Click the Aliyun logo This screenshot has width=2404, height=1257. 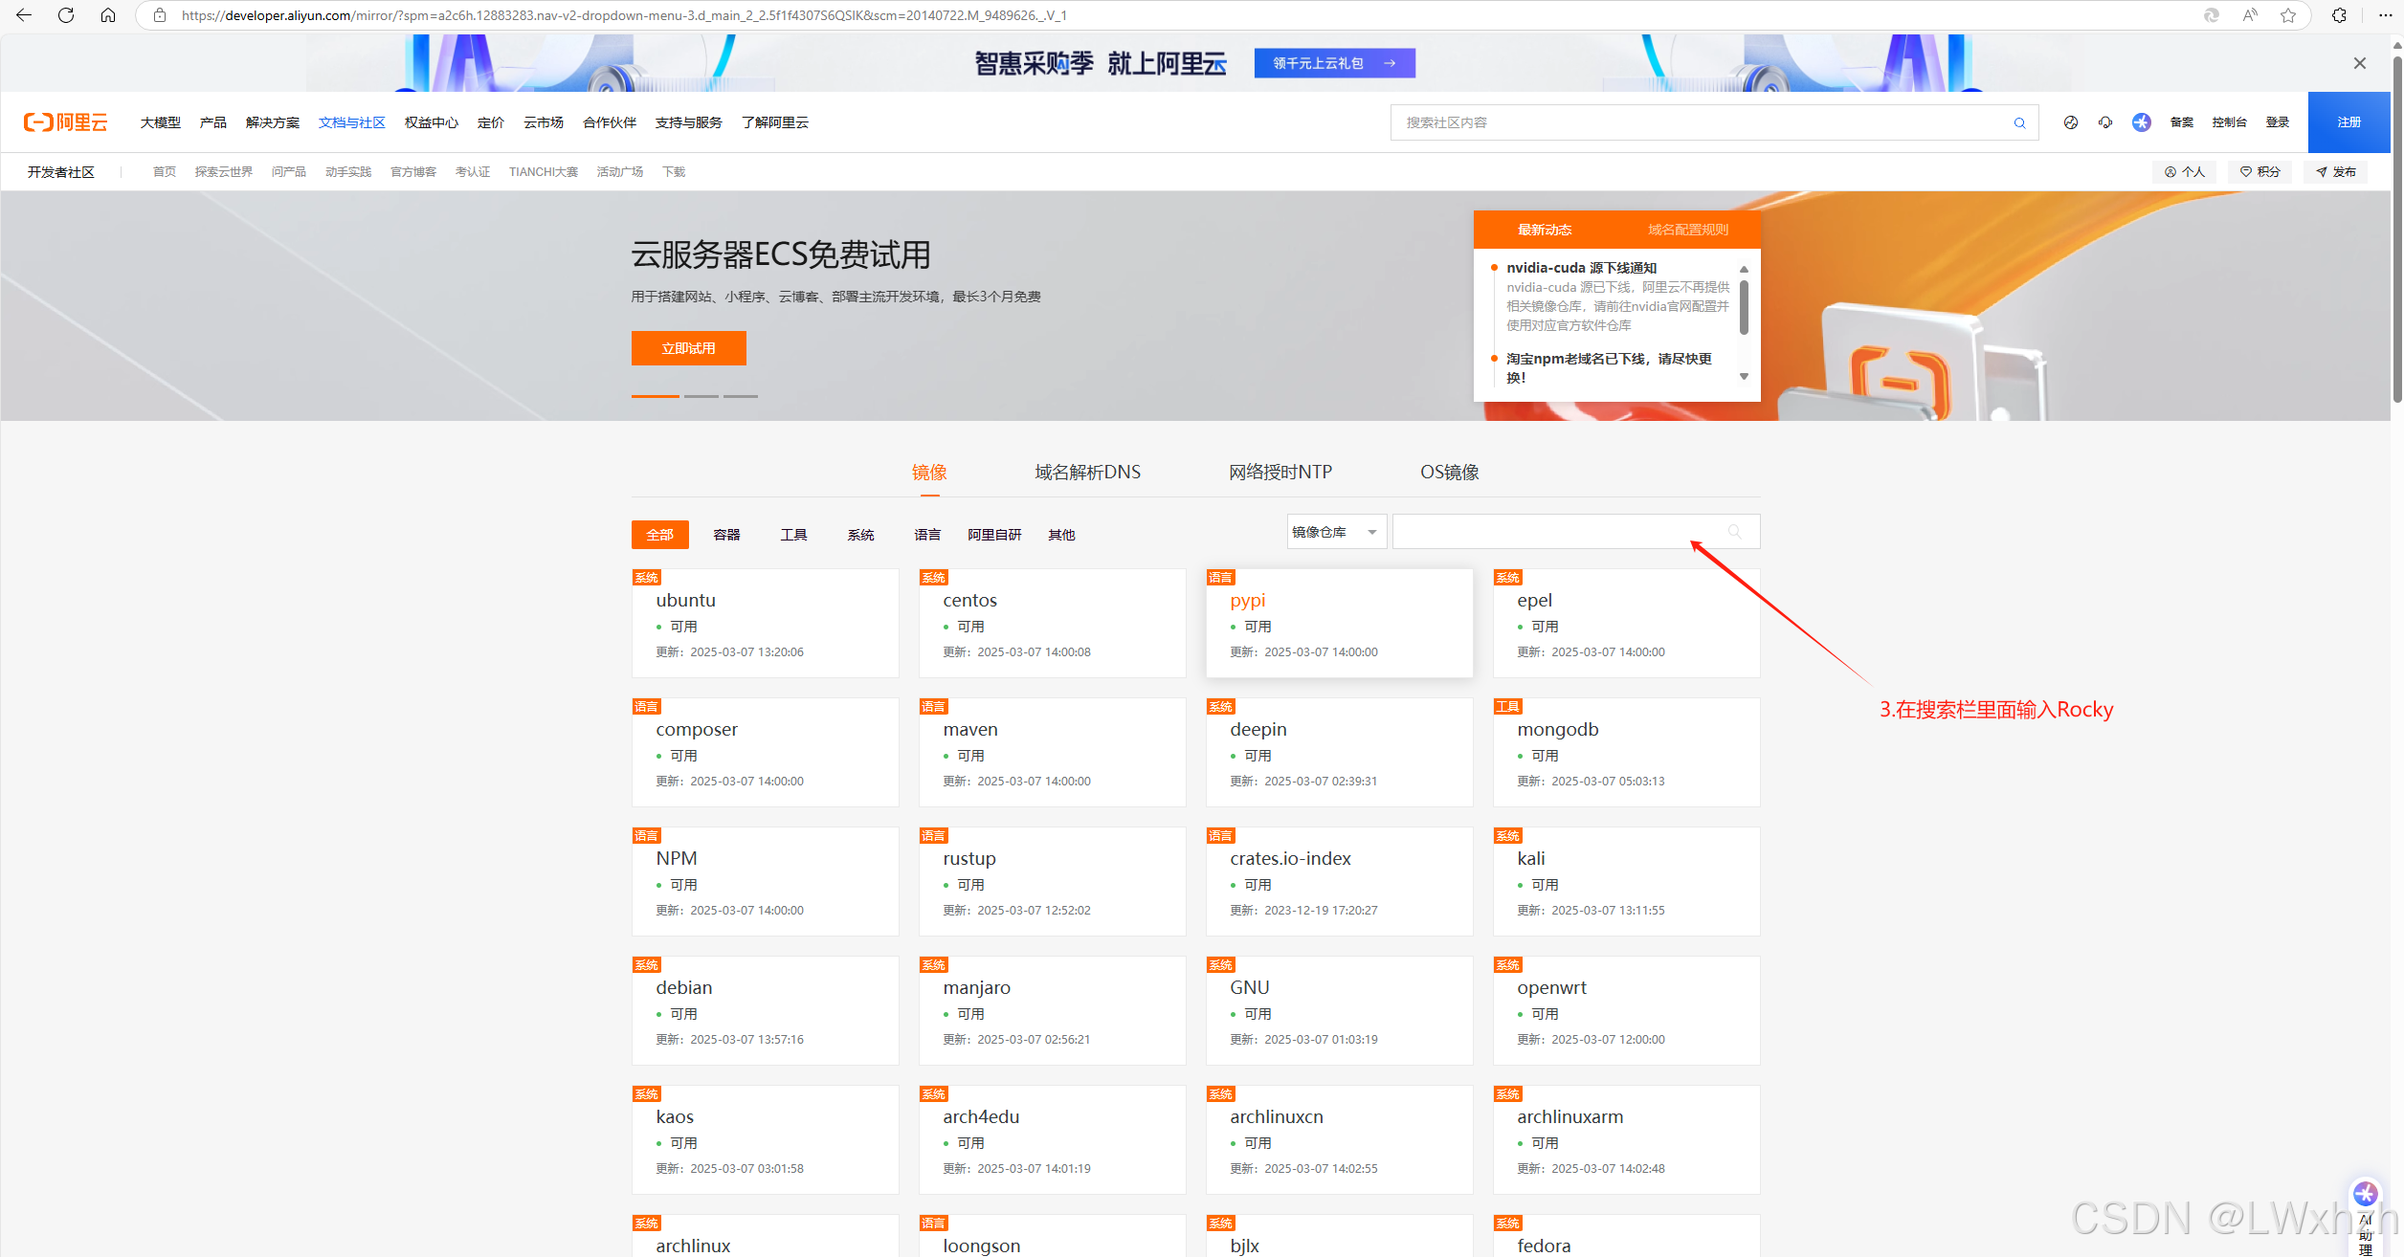[x=66, y=122]
